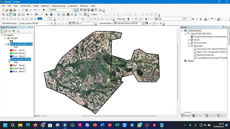Select the Zoom In tool
The height and width of the screenshot is (129, 230).
pyautogui.click(x=3, y=14)
